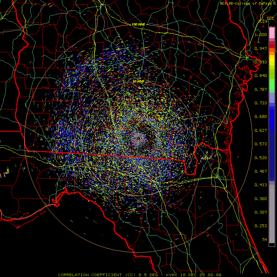The image size is (277, 277).
Task: Select the 0.307 scale label
Action: pos(261,212)
